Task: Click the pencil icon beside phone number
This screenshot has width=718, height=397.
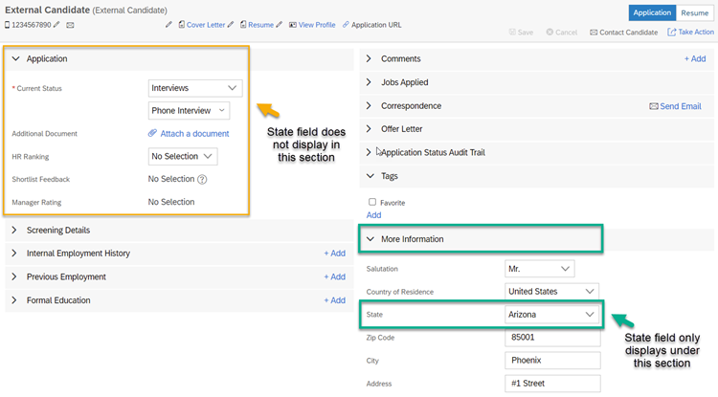Action: point(56,25)
